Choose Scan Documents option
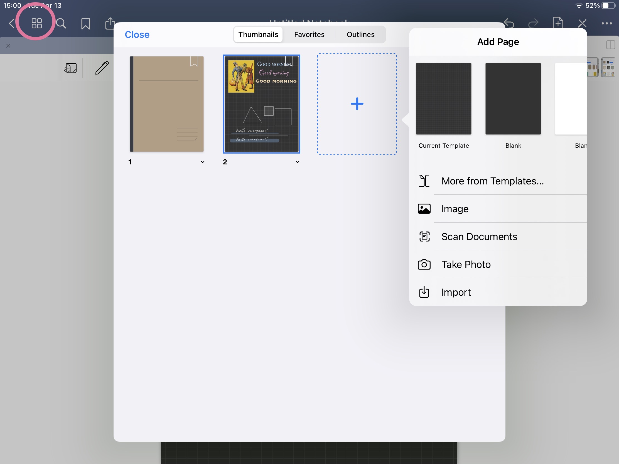The height and width of the screenshot is (464, 619). (x=479, y=237)
